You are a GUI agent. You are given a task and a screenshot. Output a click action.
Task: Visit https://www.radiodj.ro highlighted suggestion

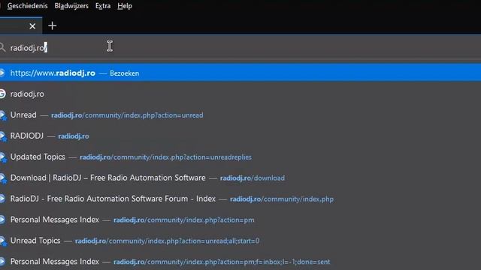tap(240, 73)
